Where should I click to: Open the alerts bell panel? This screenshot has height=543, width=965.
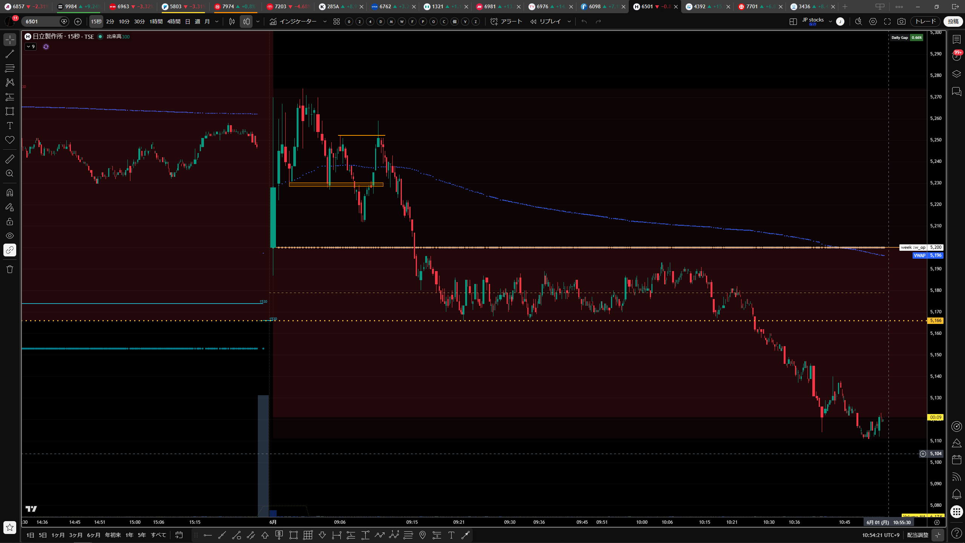tap(956, 494)
